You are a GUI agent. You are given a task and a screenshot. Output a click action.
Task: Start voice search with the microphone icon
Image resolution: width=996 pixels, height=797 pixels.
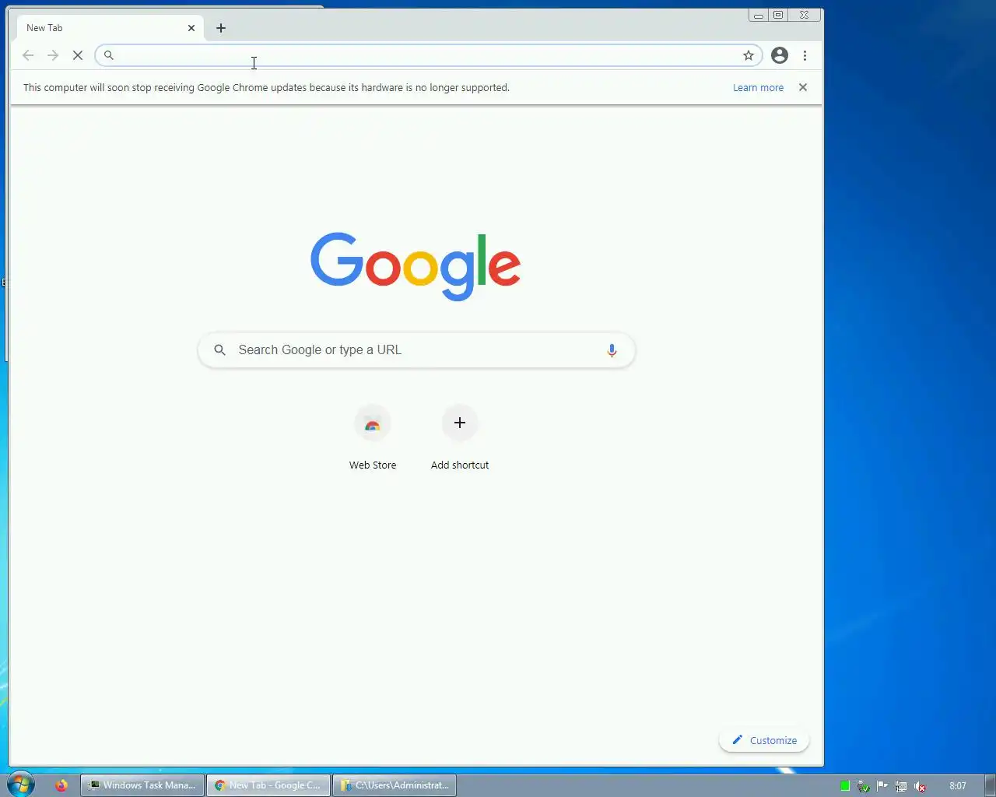point(612,350)
